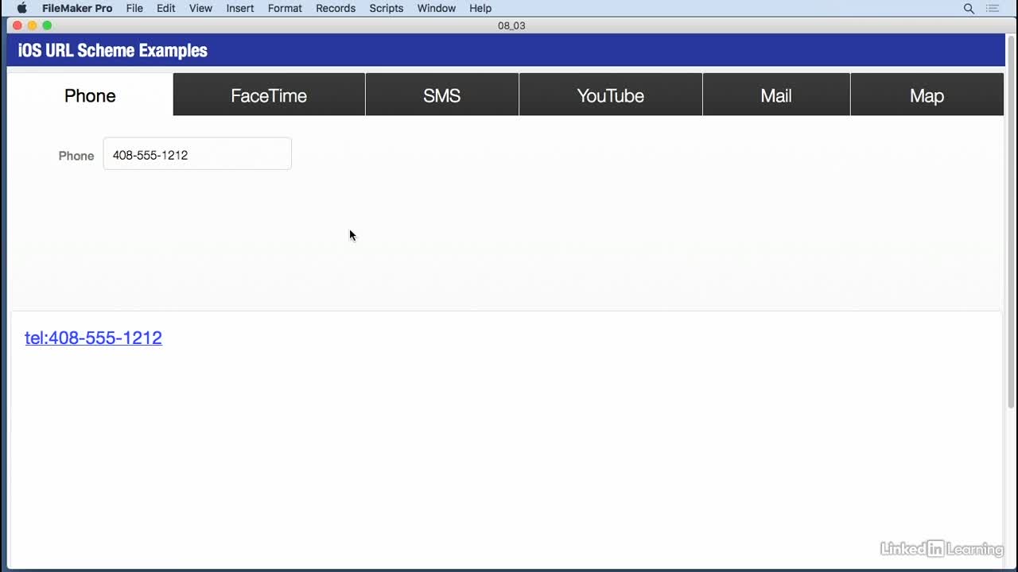The width and height of the screenshot is (1018, 572).
Task: Close the 08_03 window
Action: 17,25
